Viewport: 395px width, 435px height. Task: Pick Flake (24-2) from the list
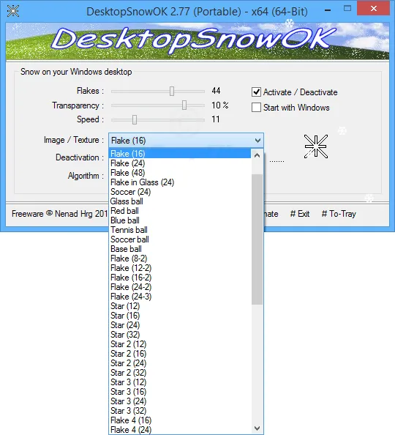[180, 287]
